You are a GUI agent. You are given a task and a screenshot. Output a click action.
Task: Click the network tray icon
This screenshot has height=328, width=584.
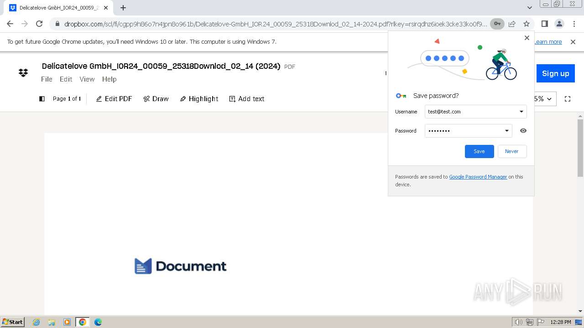(x=530, y=322)
